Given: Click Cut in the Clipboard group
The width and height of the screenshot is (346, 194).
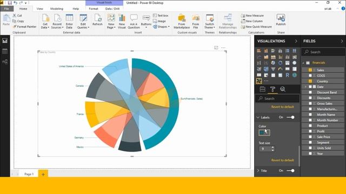Looking at the screenshot, I should click(17, 16).
